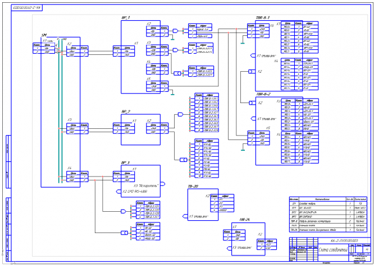Click the X1 connector arrow on TB-20
This screenshot has height=265, width=374.
point(185,216)
